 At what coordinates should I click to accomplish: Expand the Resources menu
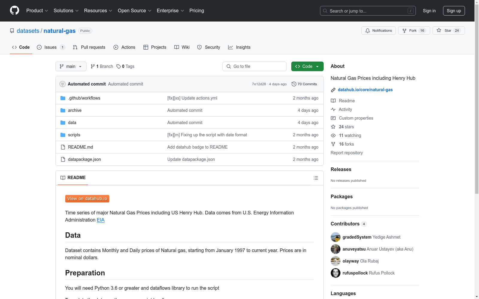click(x=98, y=10)
